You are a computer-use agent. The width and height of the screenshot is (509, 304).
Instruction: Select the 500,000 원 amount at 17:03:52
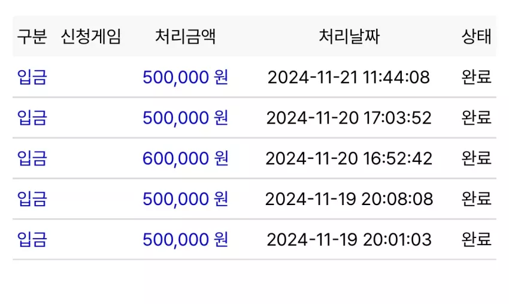pyautogui.click(x=186, y=118)
